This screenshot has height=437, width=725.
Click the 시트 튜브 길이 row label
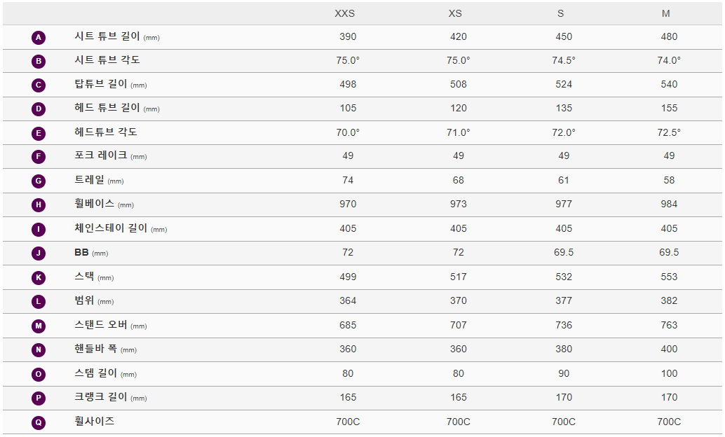point(107,36)
